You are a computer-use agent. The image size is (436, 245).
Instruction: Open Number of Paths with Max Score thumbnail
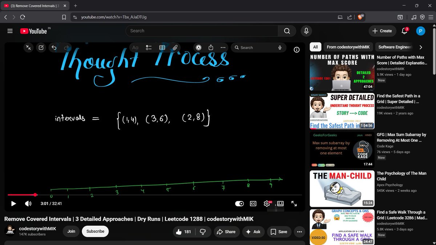(x=342, y=72)
